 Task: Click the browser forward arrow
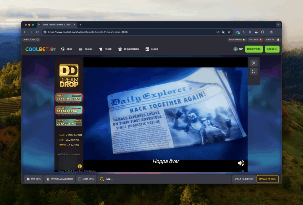pyautogui.click(x=31, y=32)
